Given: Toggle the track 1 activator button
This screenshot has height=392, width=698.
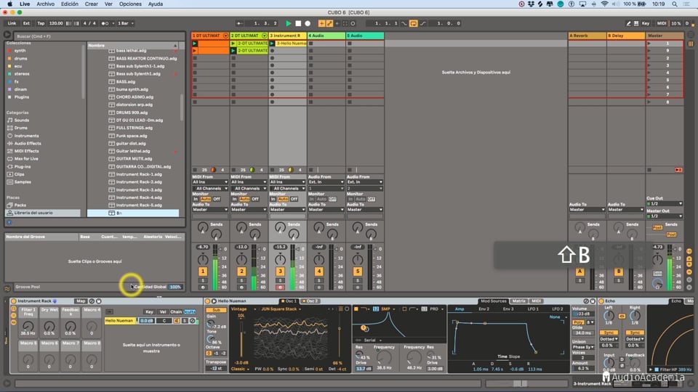Looking at the screenshot, I should (203, 271).
